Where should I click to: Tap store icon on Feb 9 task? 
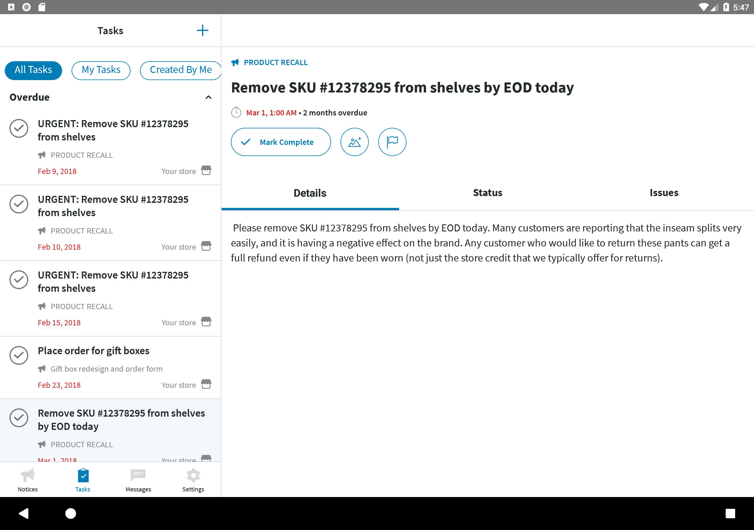(206, 170)
